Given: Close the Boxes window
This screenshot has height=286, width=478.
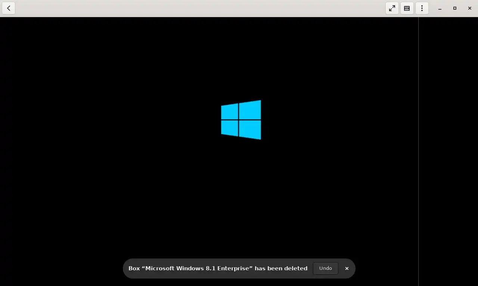Looking at the screenshot, I should (x=470, y=8).
